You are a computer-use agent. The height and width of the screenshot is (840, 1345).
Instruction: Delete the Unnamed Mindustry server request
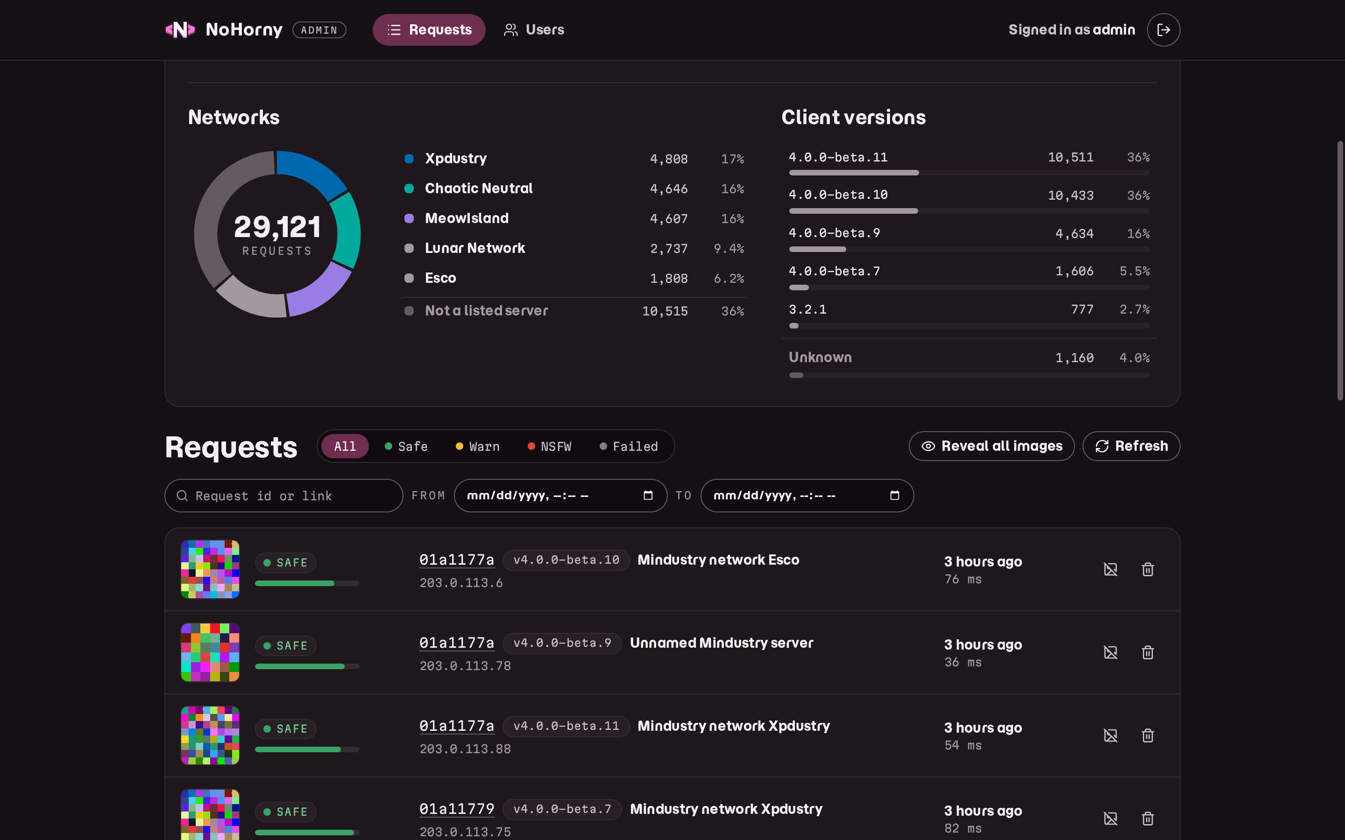(x=1147, y=652)
